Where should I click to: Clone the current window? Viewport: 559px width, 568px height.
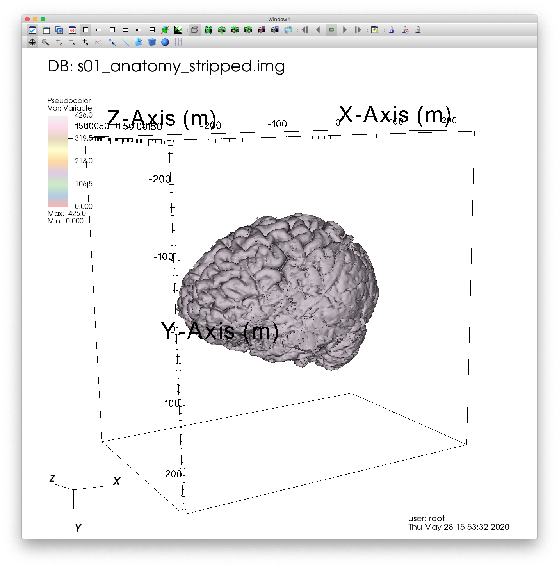pos(59,30)
